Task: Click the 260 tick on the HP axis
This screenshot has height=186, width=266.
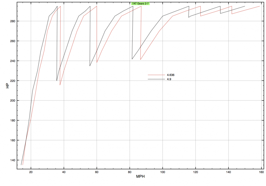Action: (x=13, y=41)
